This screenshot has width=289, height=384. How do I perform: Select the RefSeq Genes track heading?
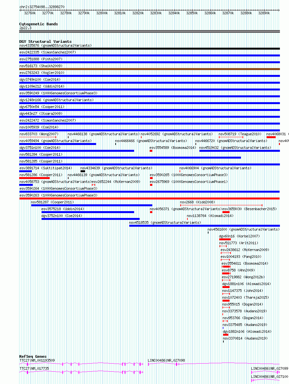pyautogui.click(x=33, y=356)
